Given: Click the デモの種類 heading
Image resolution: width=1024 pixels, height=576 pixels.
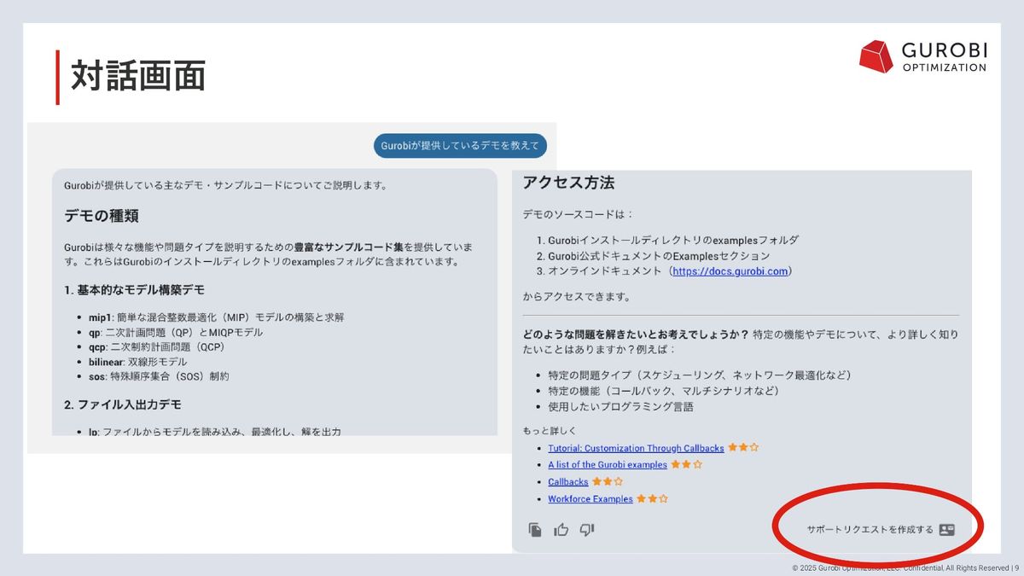Looking at the screenshot, I should click(102, 216).
